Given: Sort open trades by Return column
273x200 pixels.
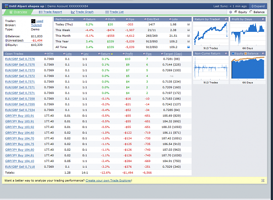Looking at the screenshot, I should tap(106, 54).
